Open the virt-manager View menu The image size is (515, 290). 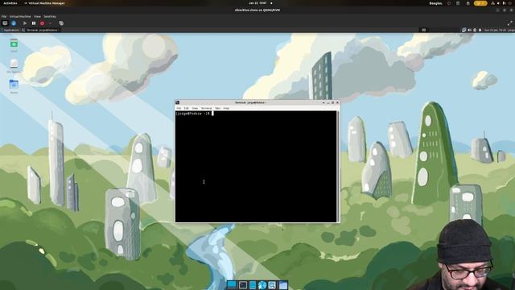(37, 16)
